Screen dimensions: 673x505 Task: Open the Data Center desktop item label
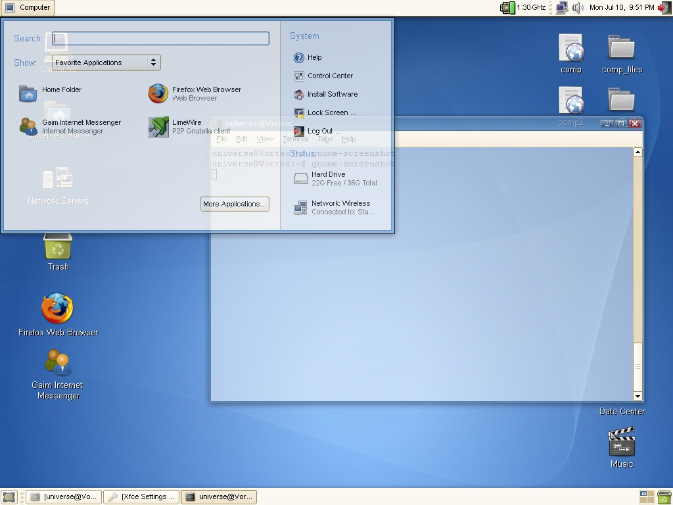622,412
